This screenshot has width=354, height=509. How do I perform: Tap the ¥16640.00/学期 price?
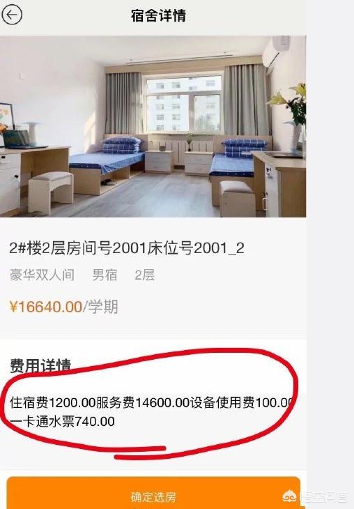coord(63,307)
